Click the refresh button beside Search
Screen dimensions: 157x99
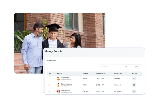pyautogui.click(x=126, y=67)
